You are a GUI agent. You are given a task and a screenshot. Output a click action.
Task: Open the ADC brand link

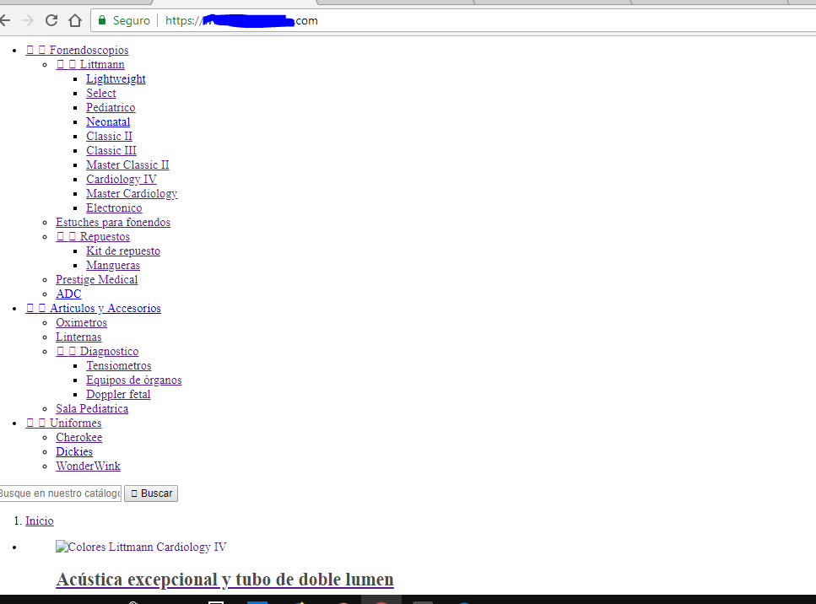click(68, 294)
